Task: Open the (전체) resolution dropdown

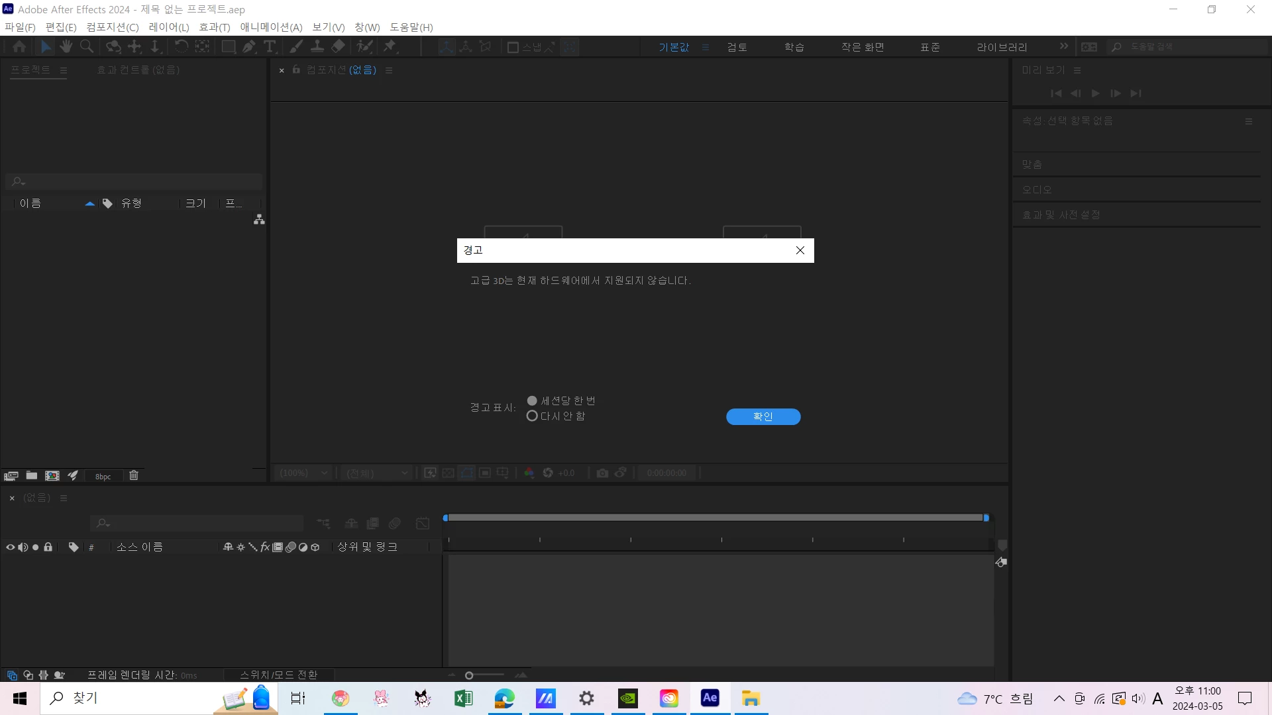Action: [x=376, y=473]
